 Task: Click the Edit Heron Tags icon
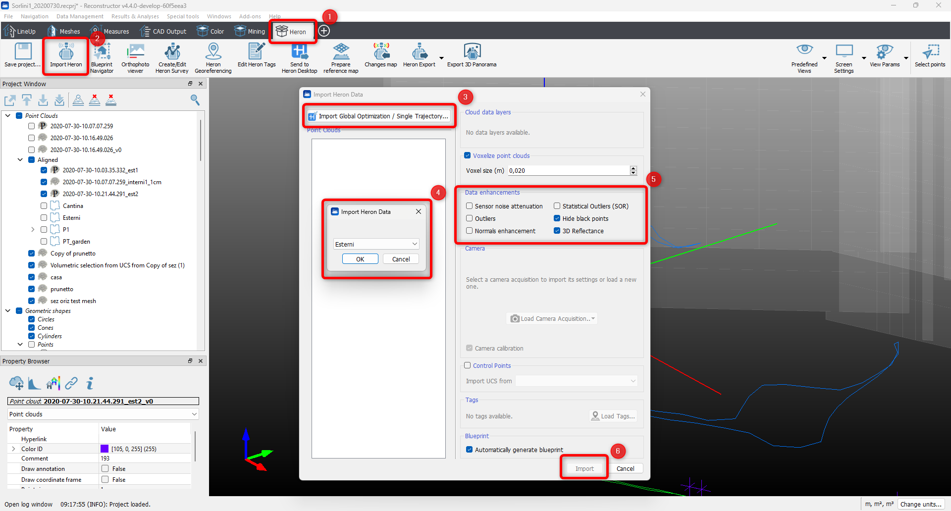pyautogui.click(x=256, y=55)
